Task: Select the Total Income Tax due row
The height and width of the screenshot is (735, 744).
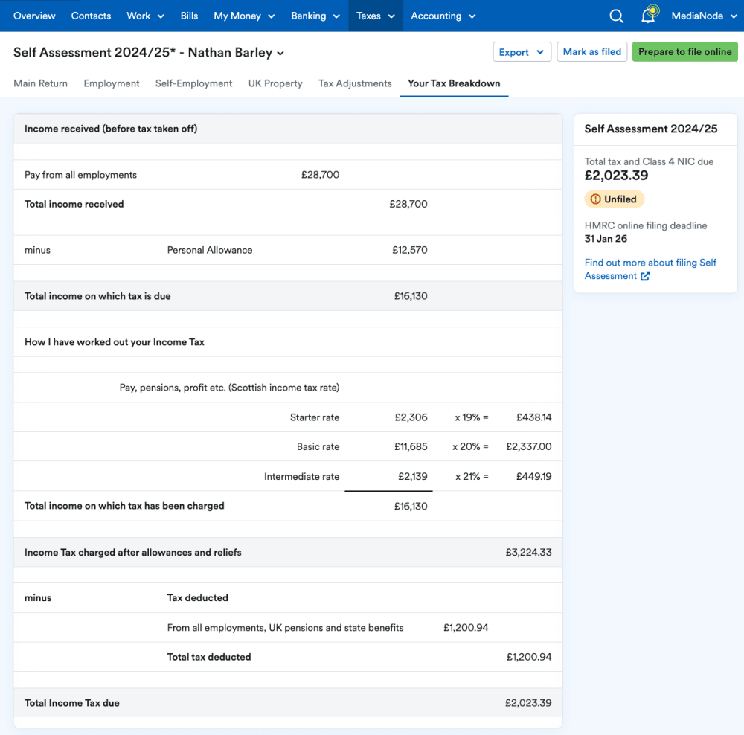Action: pos(287,702)
